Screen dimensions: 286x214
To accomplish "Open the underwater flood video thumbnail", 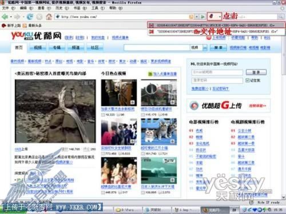I will [x=159, y=171].
